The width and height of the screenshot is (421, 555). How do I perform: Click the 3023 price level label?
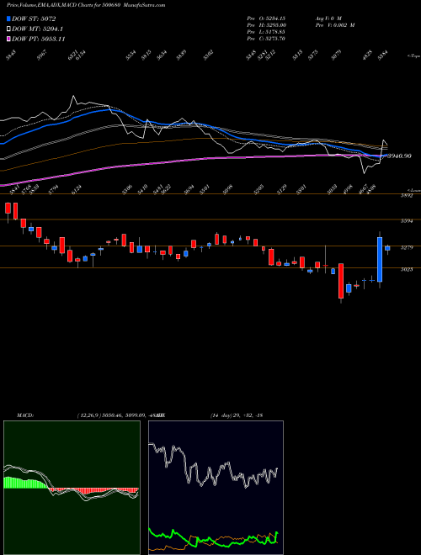coord(407,270)
